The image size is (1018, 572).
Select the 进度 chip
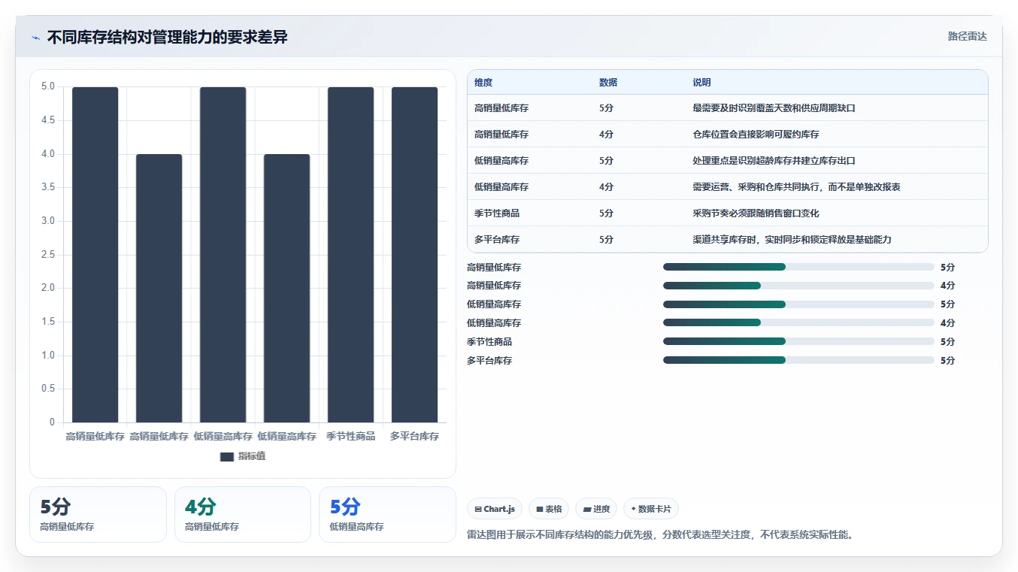pos(596,509)
